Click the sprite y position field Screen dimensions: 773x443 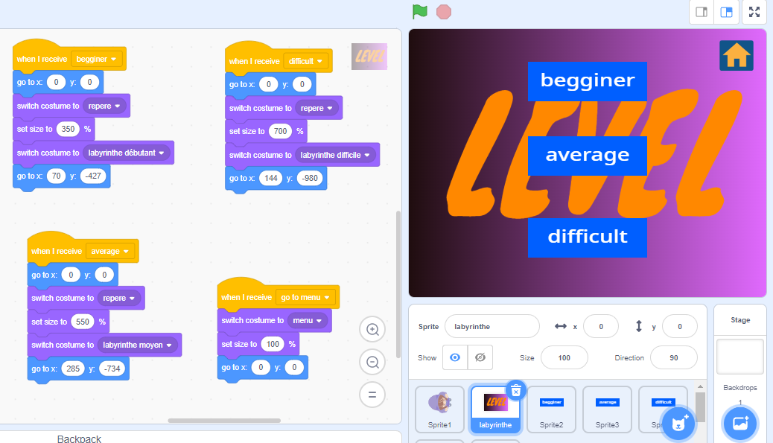pos(680,326)
